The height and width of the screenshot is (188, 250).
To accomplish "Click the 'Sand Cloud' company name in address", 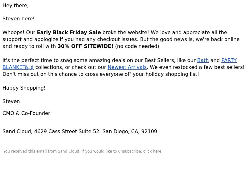I will click(17, 132).
